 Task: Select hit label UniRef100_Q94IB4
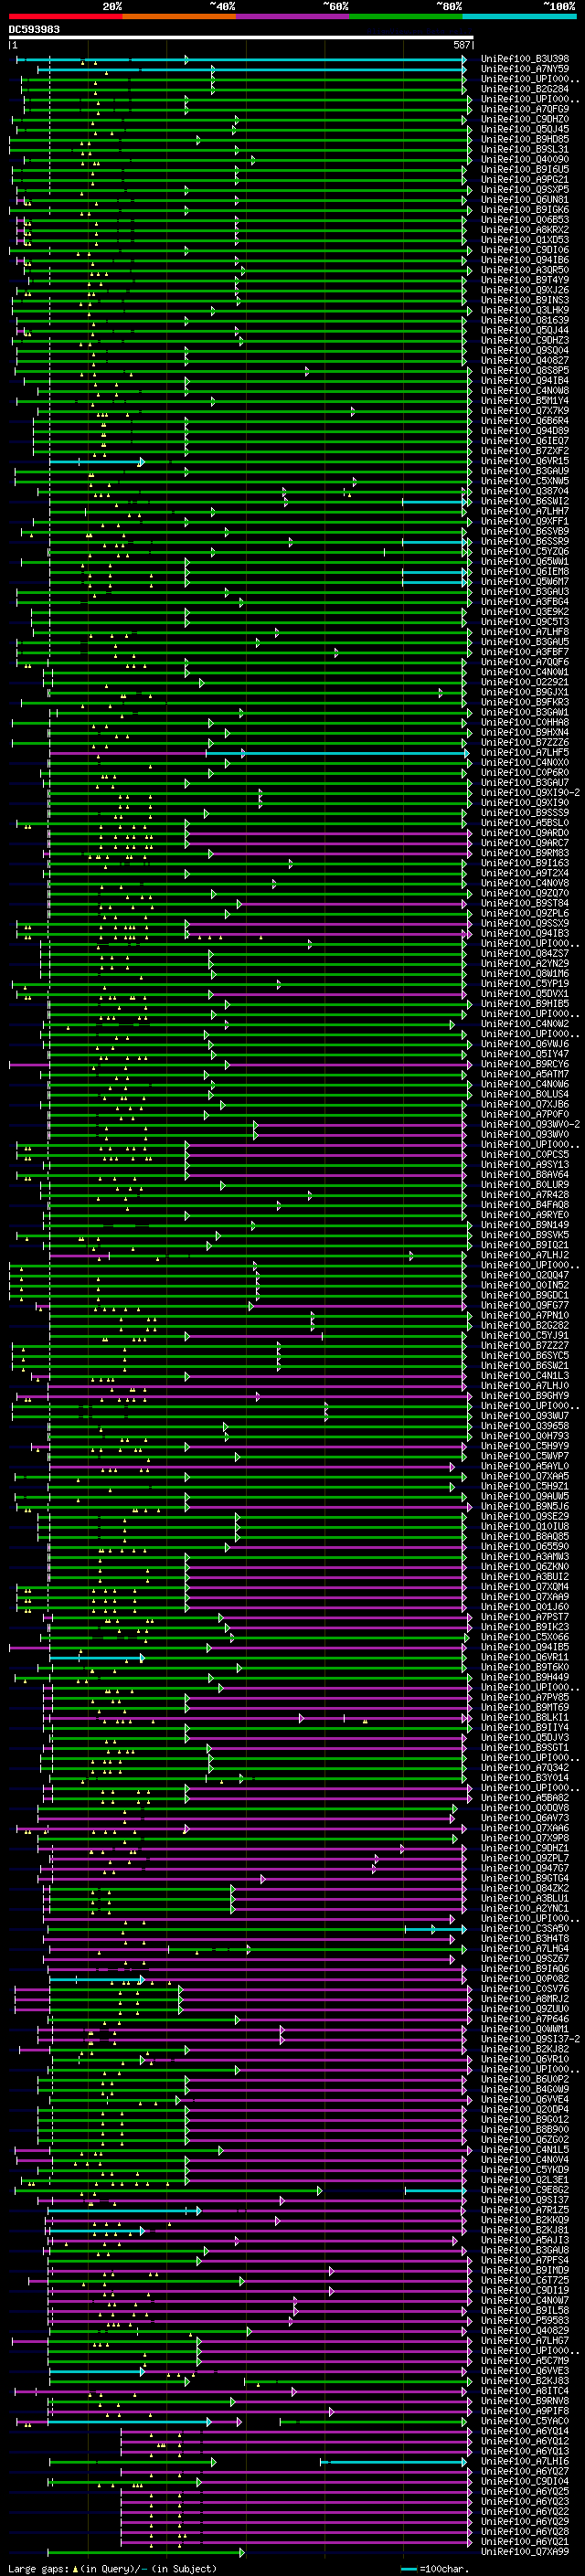click(x=525, y=380)
